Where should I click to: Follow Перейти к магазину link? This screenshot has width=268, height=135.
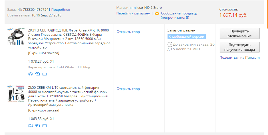pyautogui.click(x=133, y=13)
